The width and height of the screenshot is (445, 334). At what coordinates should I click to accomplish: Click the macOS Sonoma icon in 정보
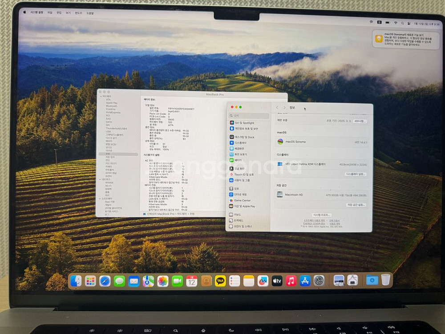(280, 142)
